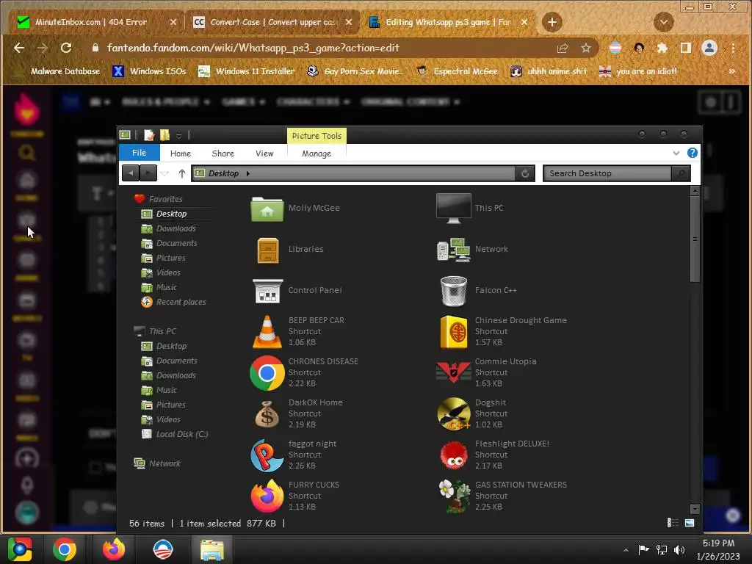Select the DarkOK Home money bag shortcut

pos(267,414)
